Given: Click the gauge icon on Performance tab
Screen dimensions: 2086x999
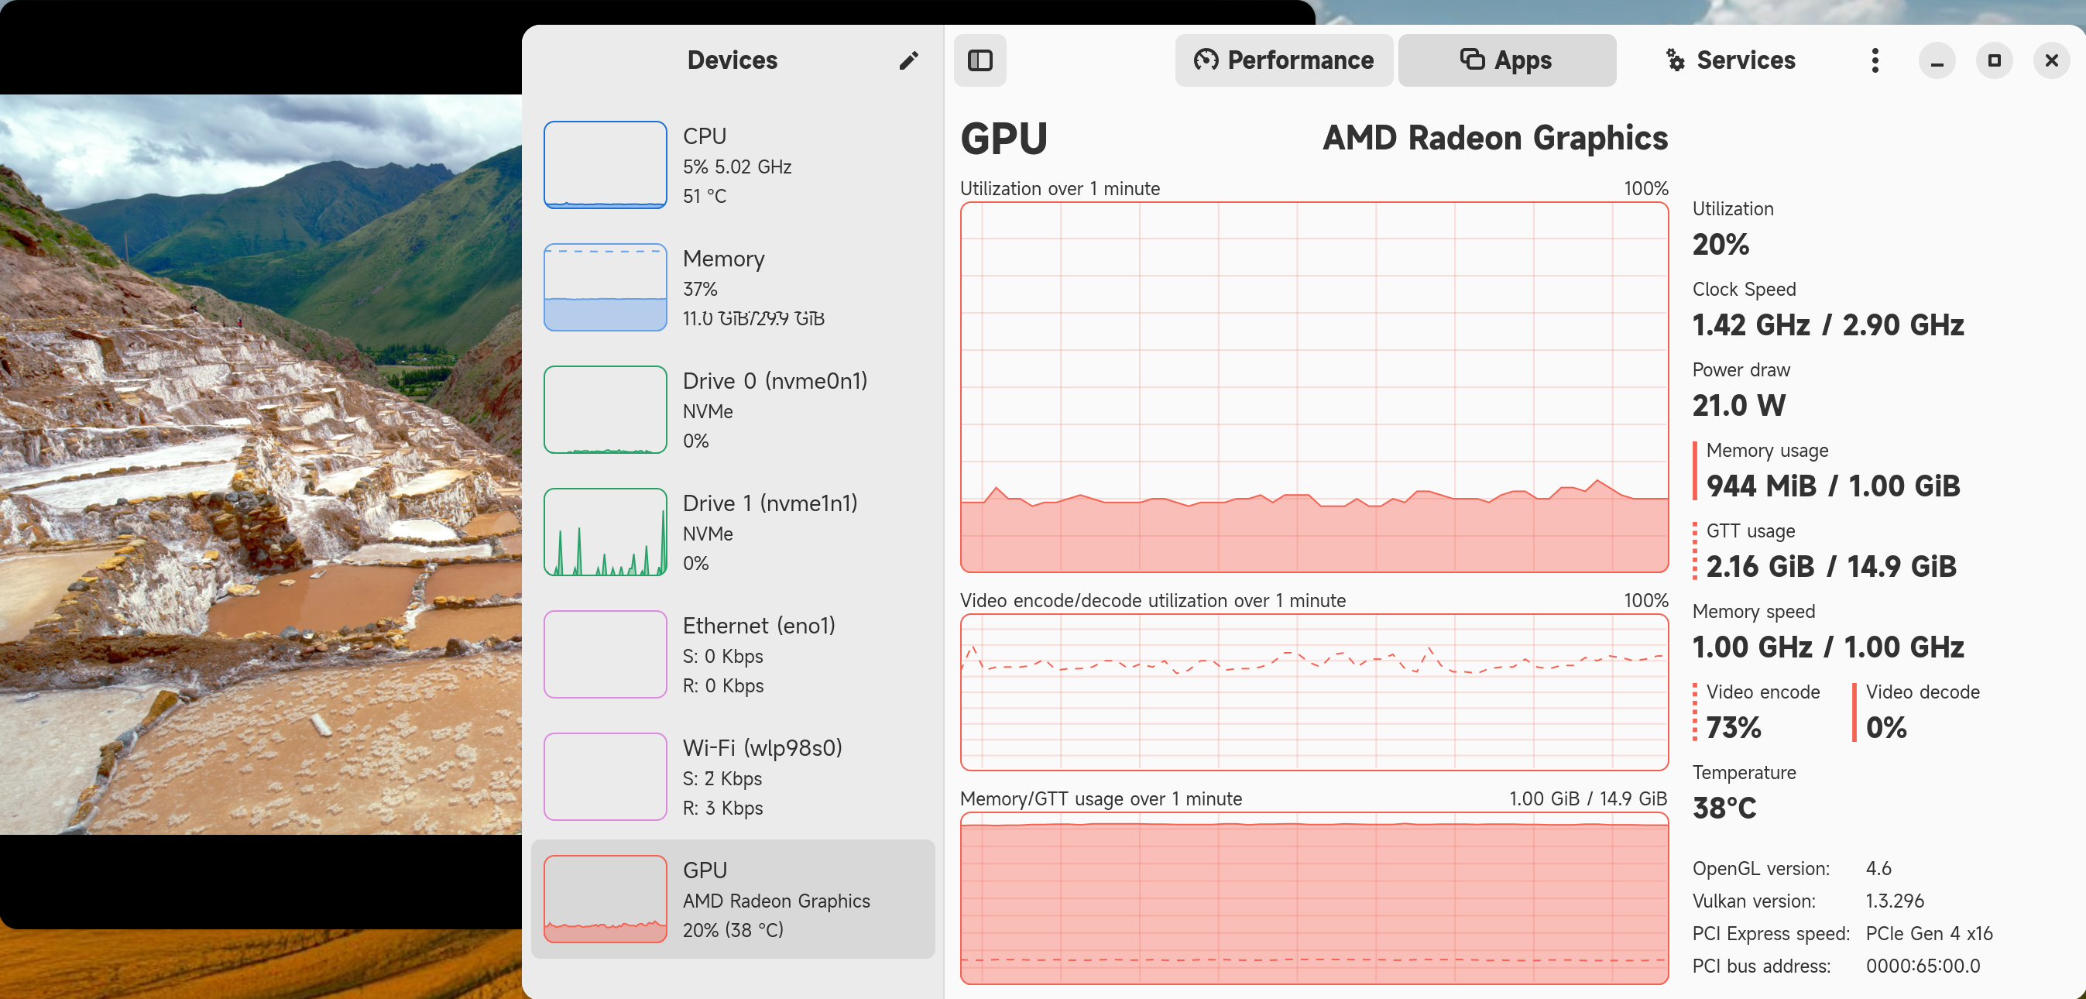Looking at the screenshot, I should pyautogui.click(x=1206, y=60).
